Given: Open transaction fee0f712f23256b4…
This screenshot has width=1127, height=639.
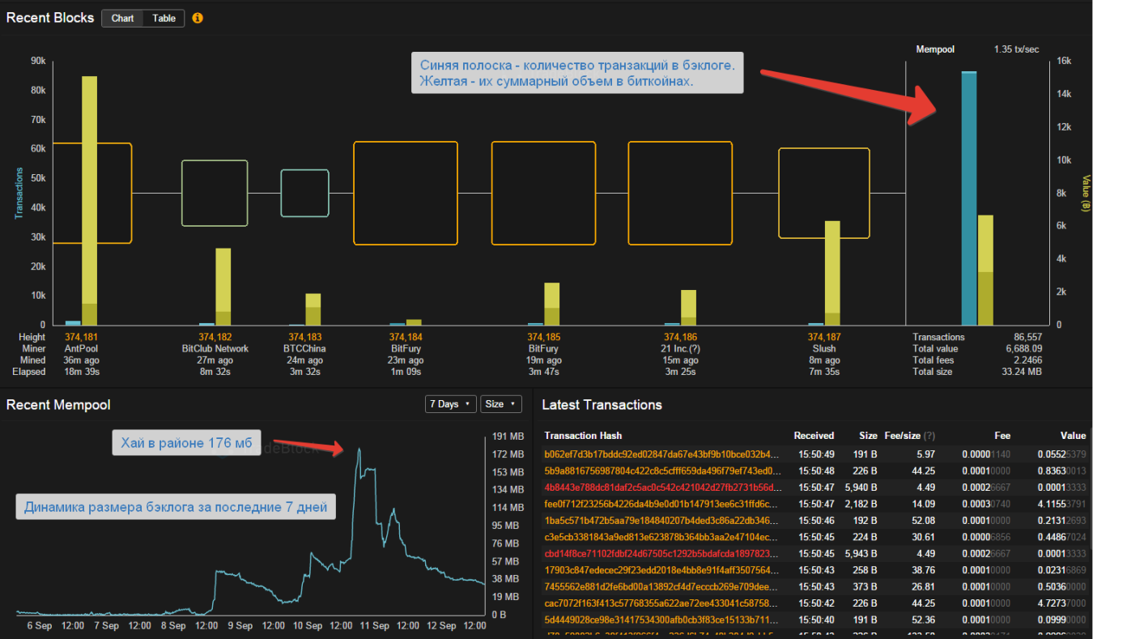Looking at the screenshot, I should (x=662, y=504).
